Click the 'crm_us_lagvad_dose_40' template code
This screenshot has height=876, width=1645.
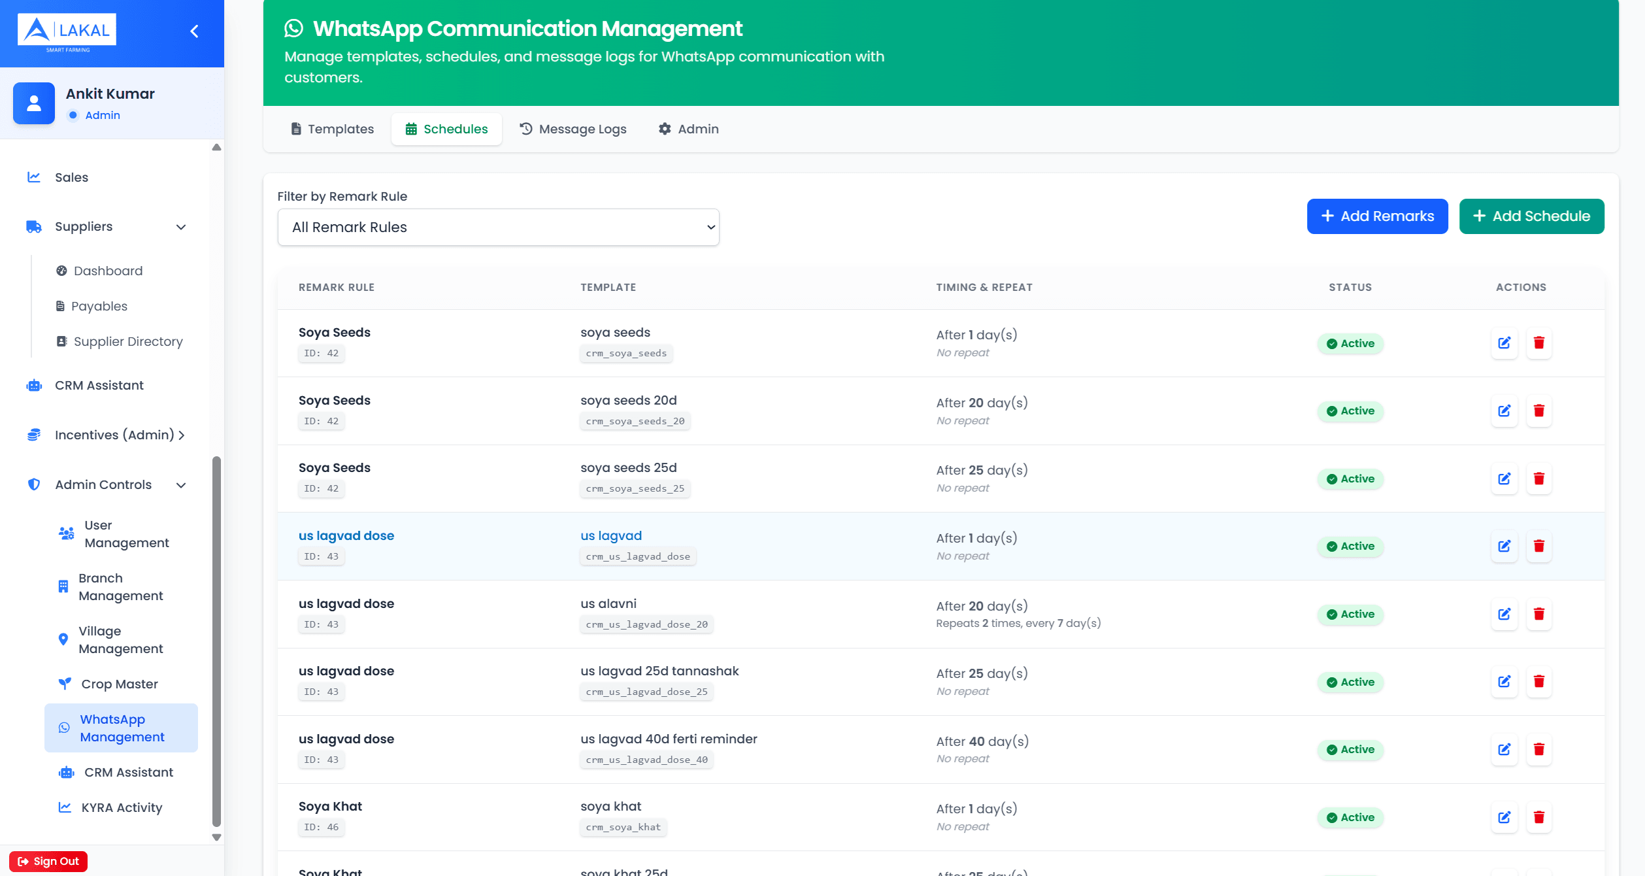click(646, 760)
